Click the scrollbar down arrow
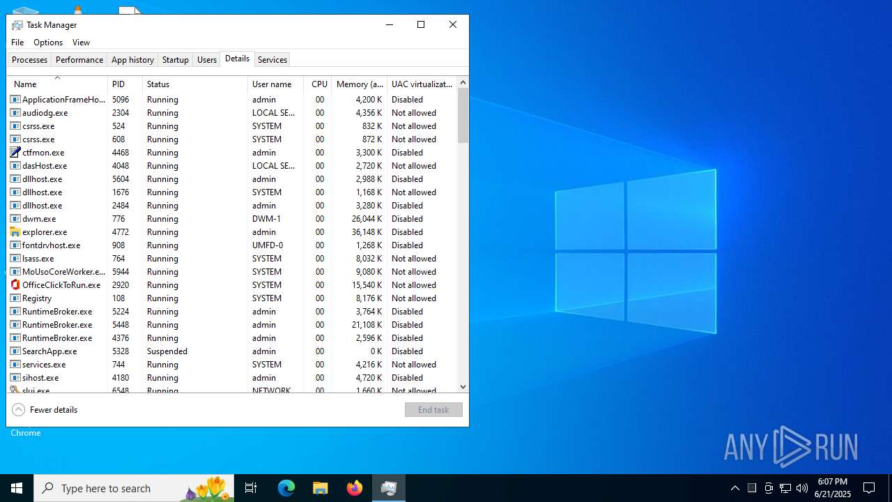Image resolution: width=892 pixels, height=502 pixels. [463, 386]
